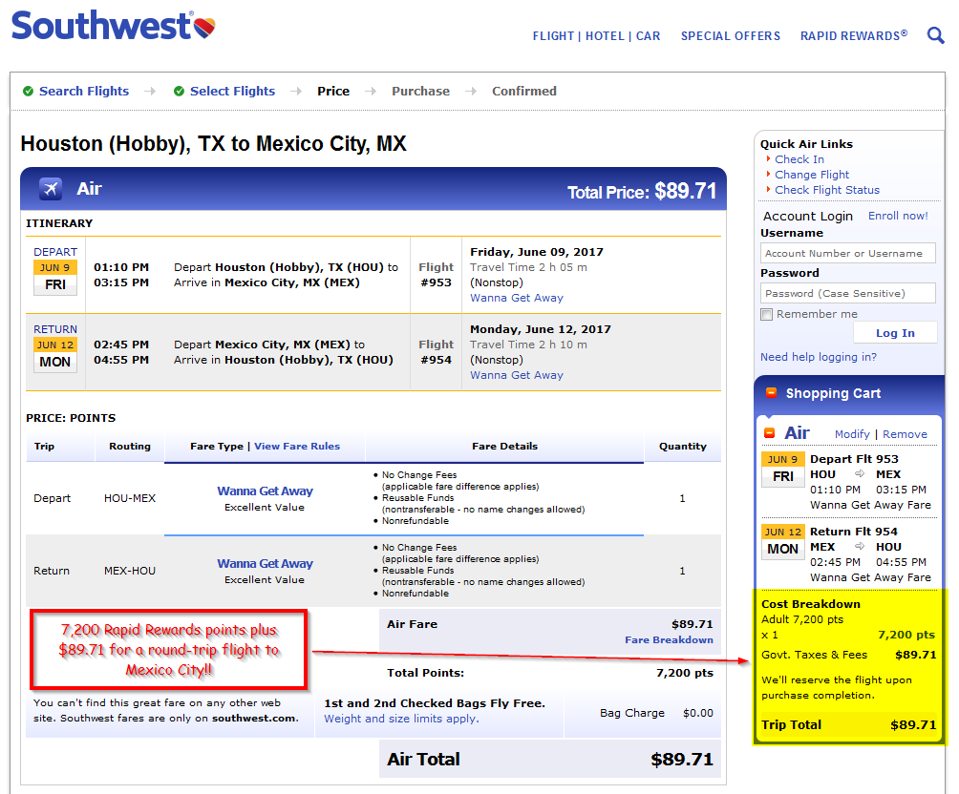Click the Log In button
The width and height of the screenshot is (959, 794).
click(895, 333)
